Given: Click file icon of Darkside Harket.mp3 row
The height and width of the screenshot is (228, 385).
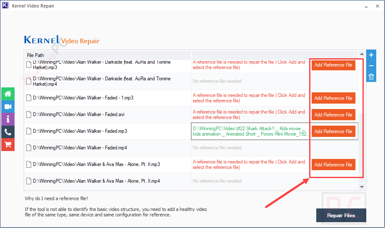Looking at the screenshot, I should coord(29,65).
